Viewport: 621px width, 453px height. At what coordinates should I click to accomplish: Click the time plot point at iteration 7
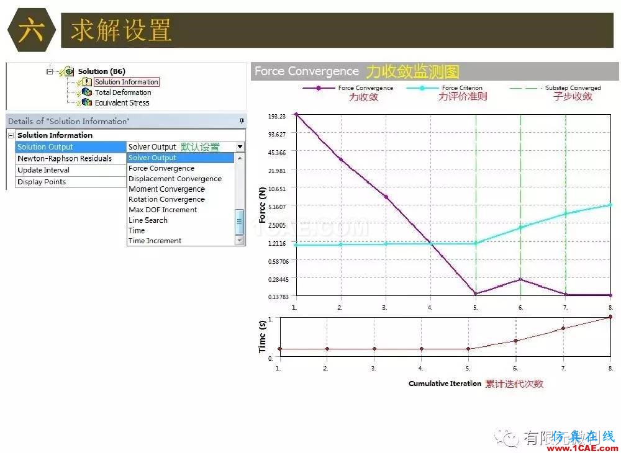point(563,328)
